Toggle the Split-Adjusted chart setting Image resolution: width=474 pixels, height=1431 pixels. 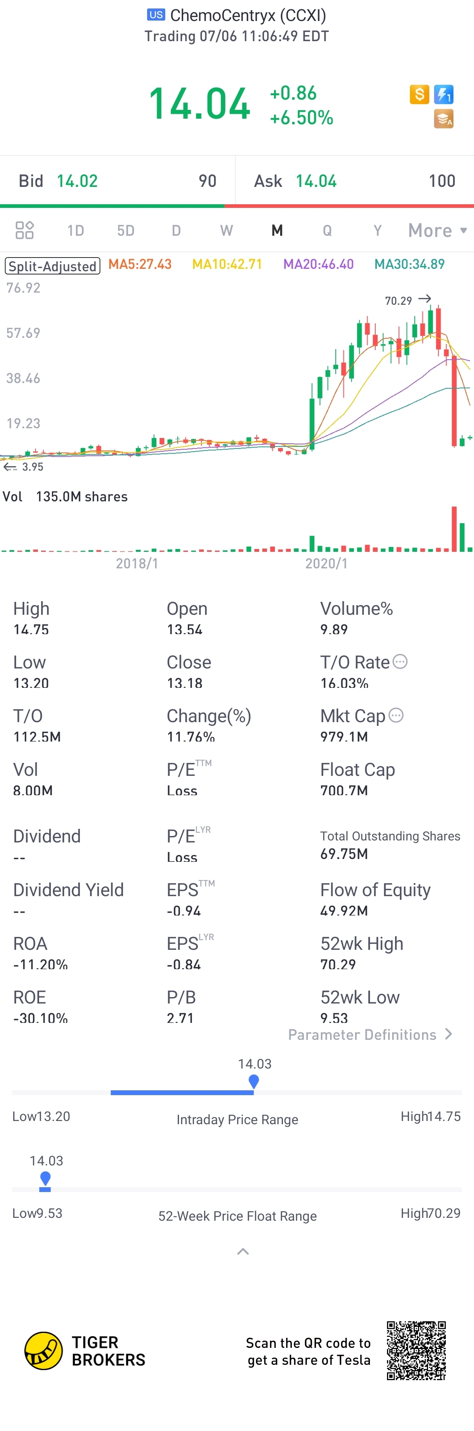53,266
